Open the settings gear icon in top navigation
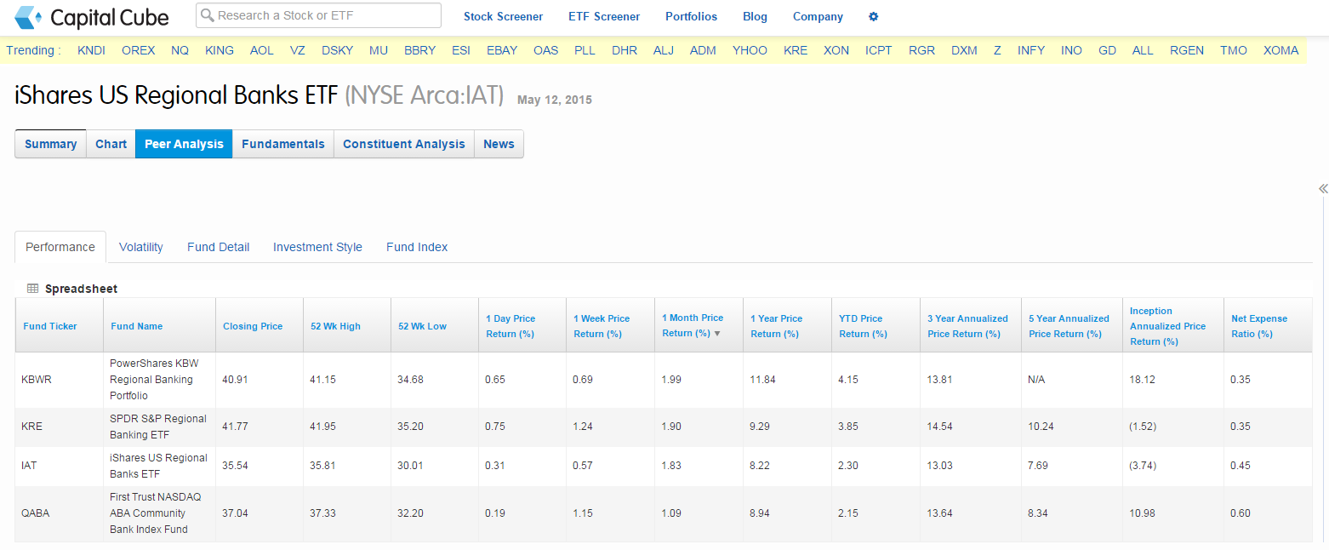The width and height of the screenshot is (1329, 550). pyautogui.click(x=873, y=16)
